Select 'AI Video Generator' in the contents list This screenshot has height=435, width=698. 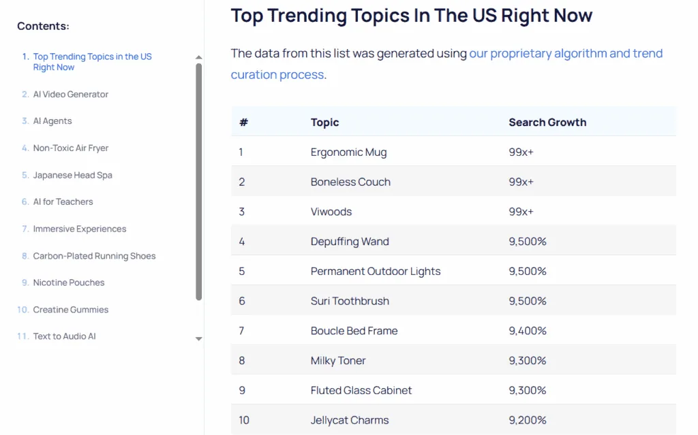pyautogui.click(x=70, y=94)
